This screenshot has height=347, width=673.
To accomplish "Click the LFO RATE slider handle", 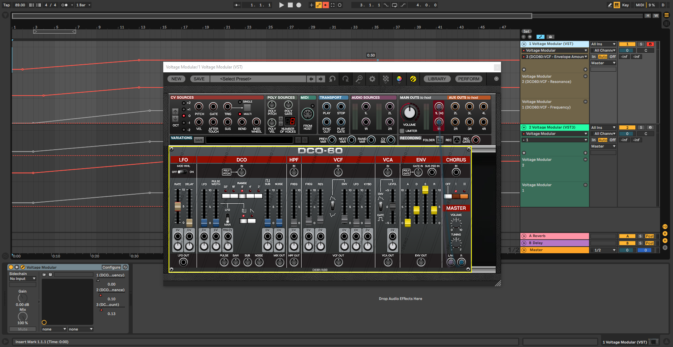I will click(178, 206).
